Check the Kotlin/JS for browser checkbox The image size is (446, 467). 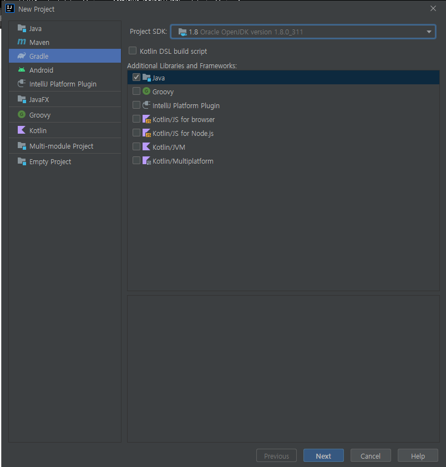(x=136, y=119)
